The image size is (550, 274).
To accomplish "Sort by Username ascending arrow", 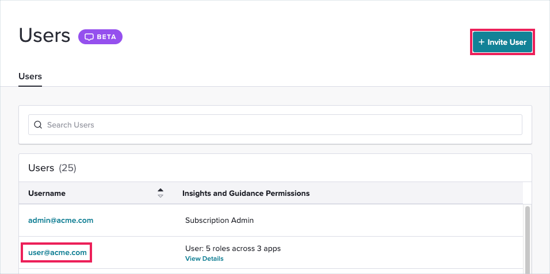I will [161, 190].
